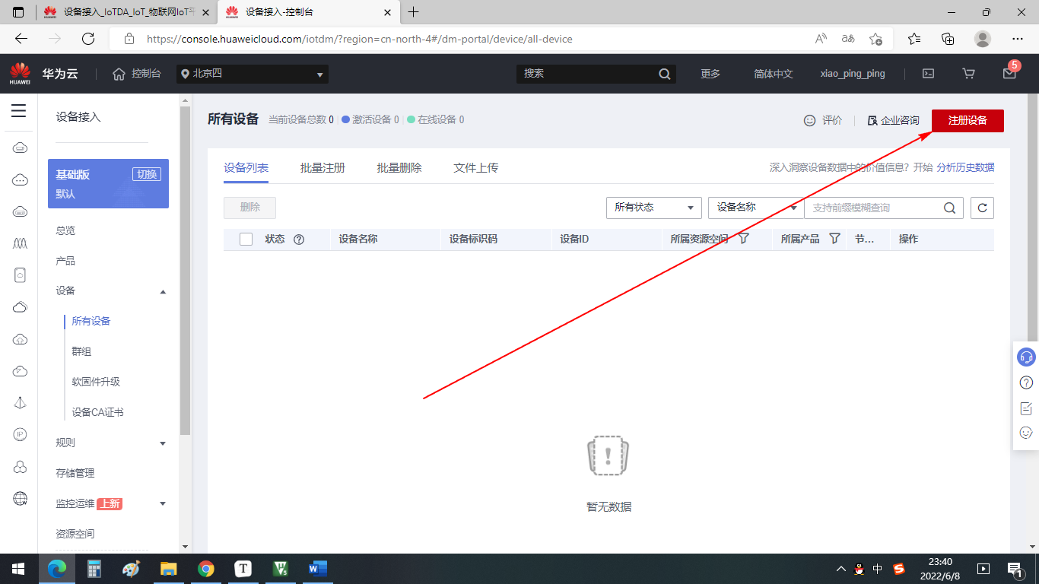The width and height of the screenshot is (1039, 584).
Task: Switch to the 设备接入_IoTDA browser tab
Action: coord(126,12)
